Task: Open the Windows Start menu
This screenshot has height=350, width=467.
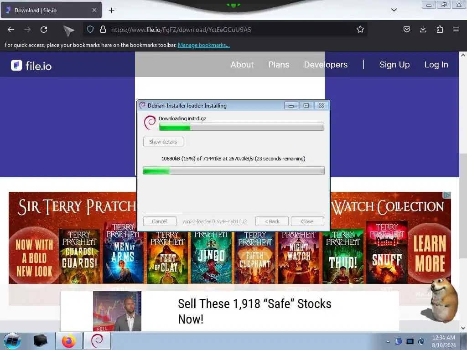Action: point(12,341)
